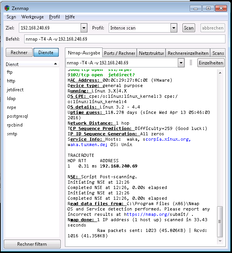Open the Rechnereinzelheiten tab
Image resolution: width=232 pixels, height=253 pixels.
[x=188, y=53]
